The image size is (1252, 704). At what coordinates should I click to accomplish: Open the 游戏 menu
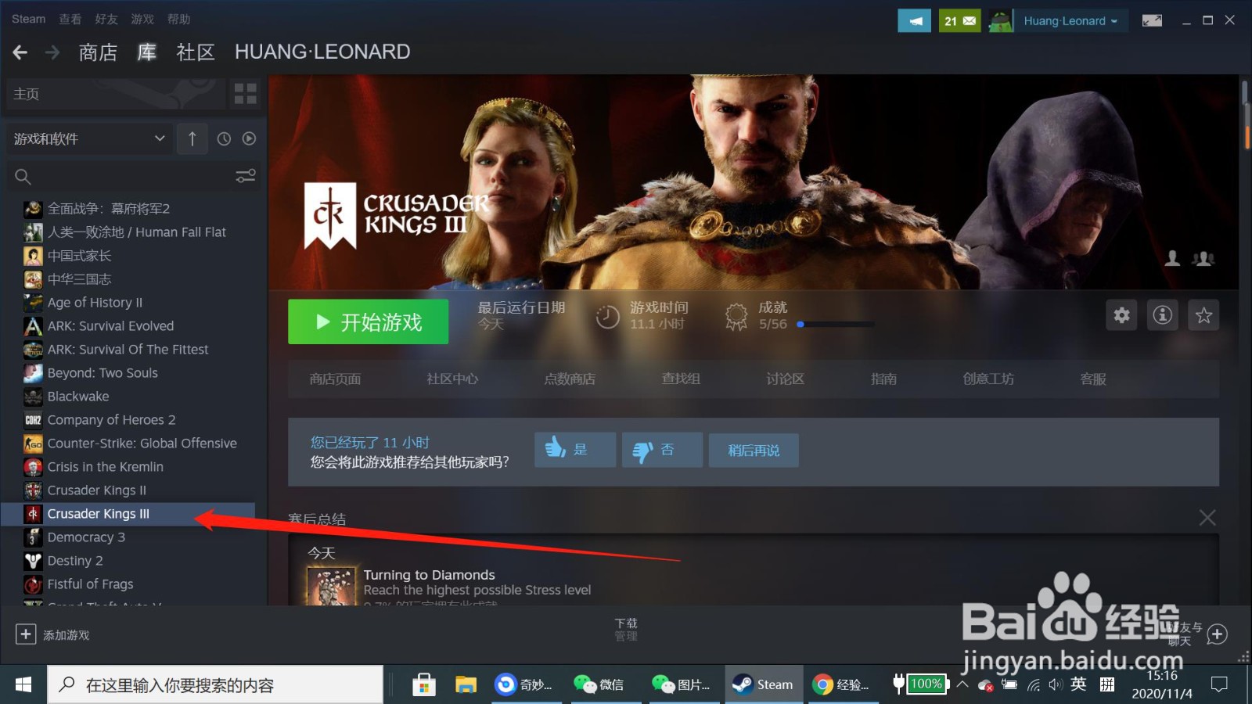tap(142, 19)
